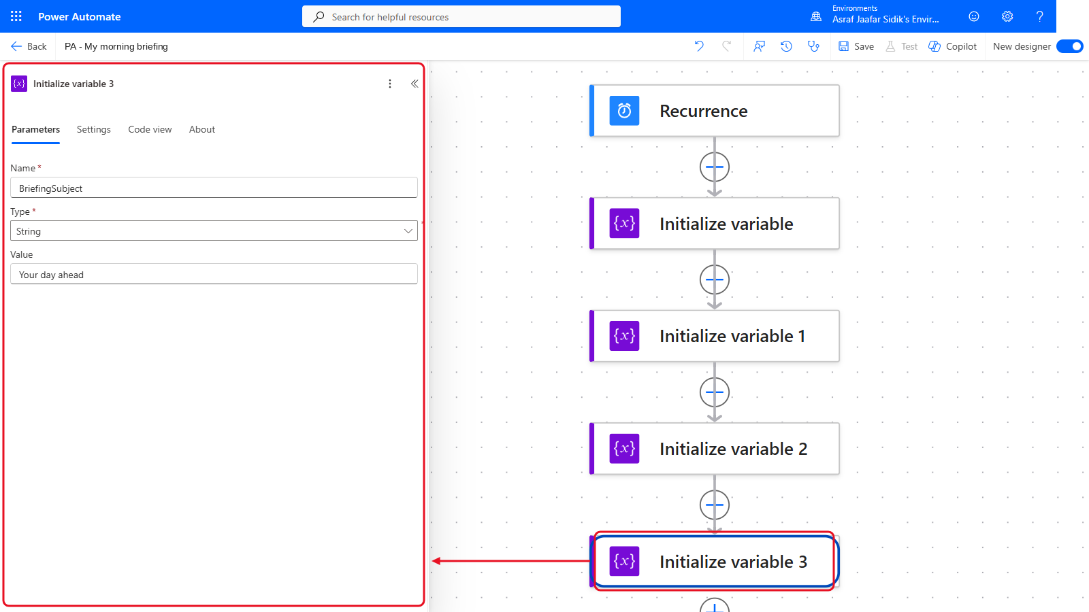Click the Redo arrow icon

click(727, 46)
